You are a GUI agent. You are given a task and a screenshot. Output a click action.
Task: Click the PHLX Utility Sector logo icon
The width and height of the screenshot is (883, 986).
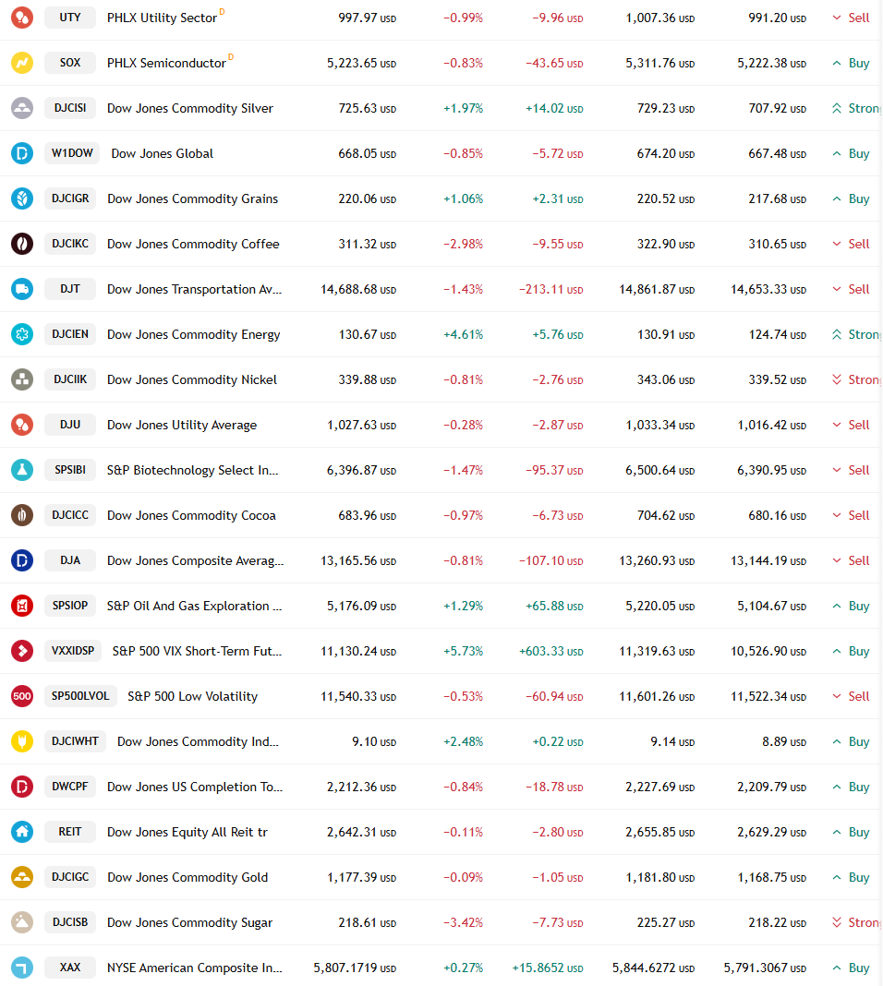coord(22,18)
